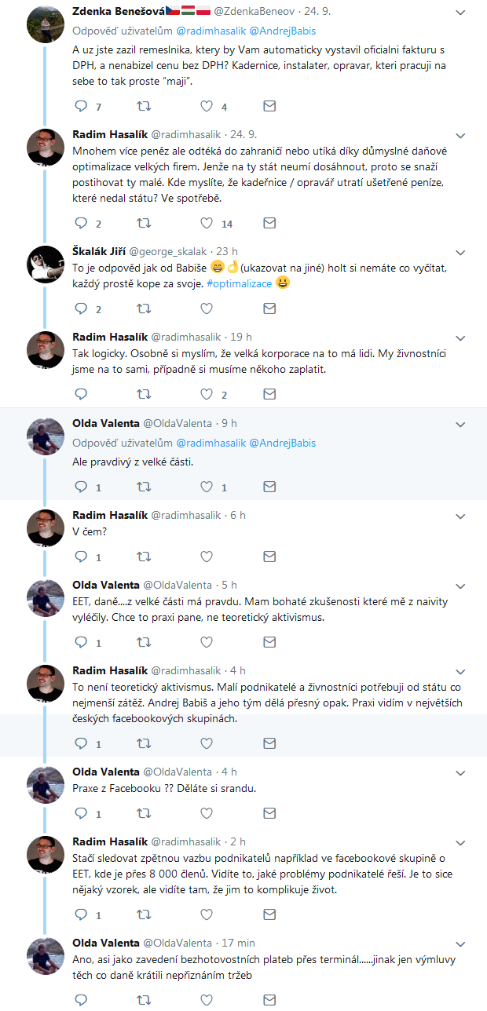The image size is (487, 1011).
Task: Open @AndrejBabis mention in Zdenka's reply
Action: pos(282,32)
